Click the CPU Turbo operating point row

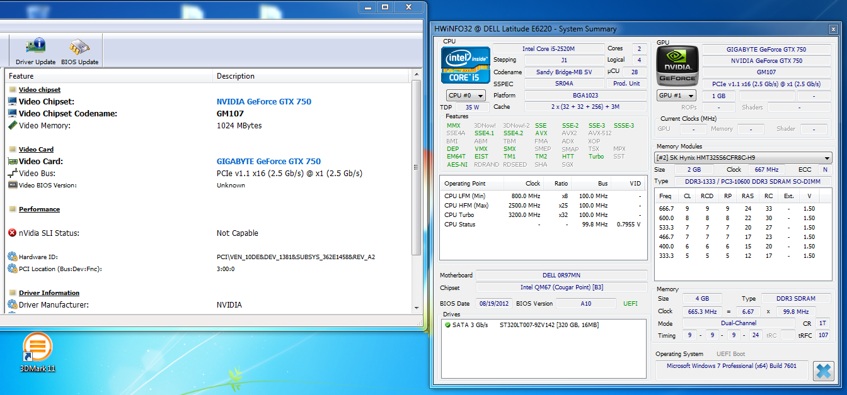(543, 214)
